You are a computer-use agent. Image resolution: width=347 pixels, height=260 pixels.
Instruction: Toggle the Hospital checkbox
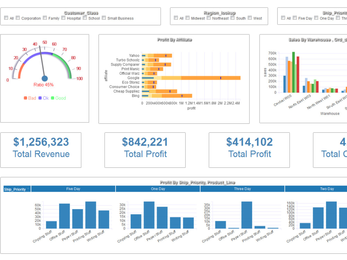point(63,18)
